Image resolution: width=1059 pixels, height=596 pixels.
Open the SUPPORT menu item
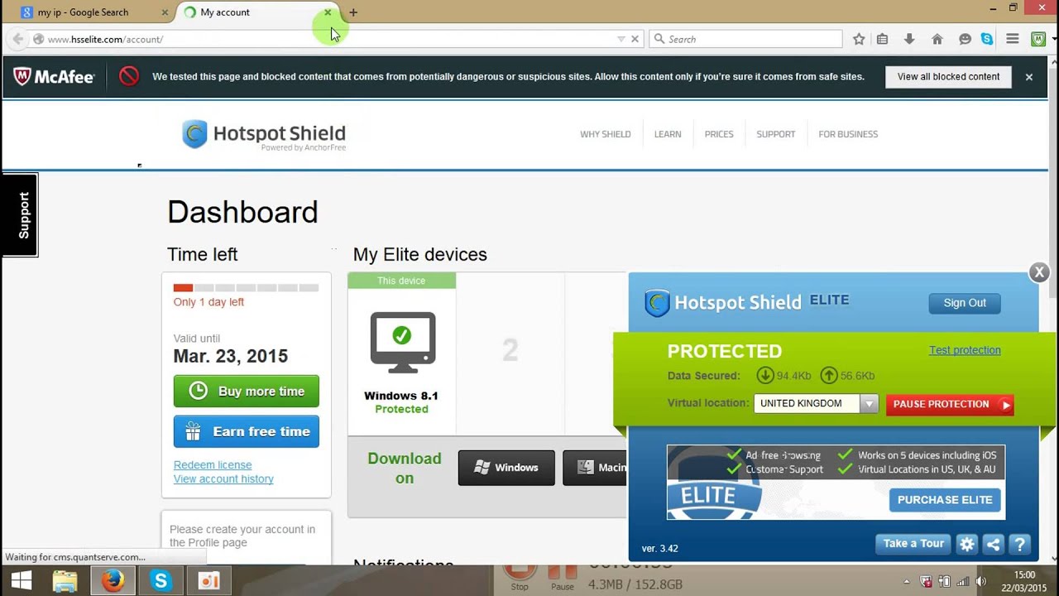[776, 134]
